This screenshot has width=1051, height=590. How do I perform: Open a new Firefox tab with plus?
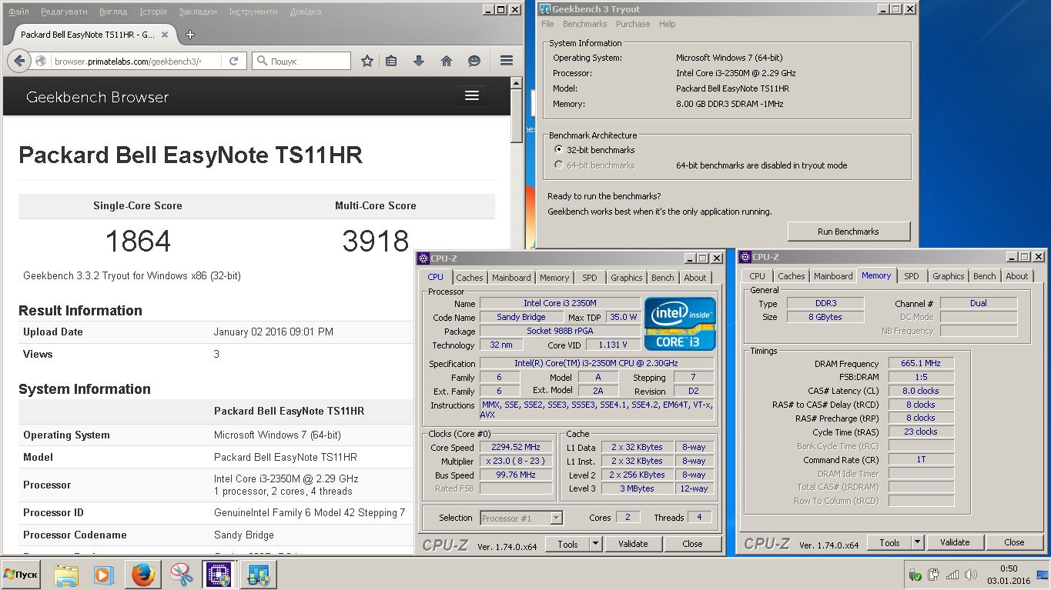pyautogui.click(x=190, y=35)
